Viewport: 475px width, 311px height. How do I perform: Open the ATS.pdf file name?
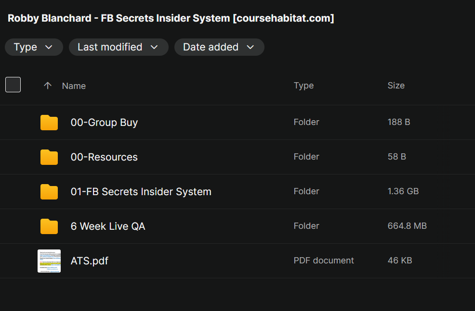[x=90, y=261]
